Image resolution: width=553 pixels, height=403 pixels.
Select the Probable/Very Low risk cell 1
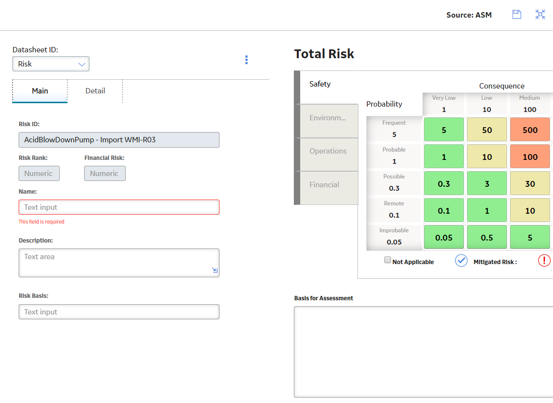click(x=443, y=157)
